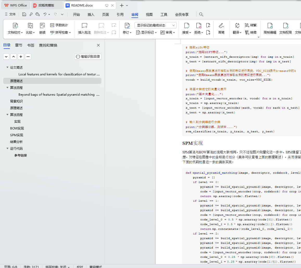Image resolution: width=301 pixels, height=268 pixels.
Task: Click the 朗读 (read aloud) icon
Action: pyautogui.click(x=42, y=26)
